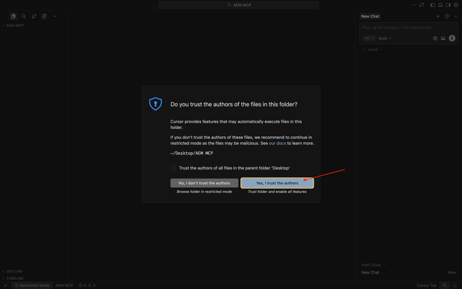Screen dimensions: 462x289
Task: Open the Auto model dropdown
Action: click(385, 38)
